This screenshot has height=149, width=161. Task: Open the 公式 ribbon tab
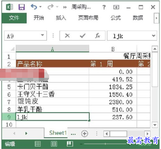[116, 18]
